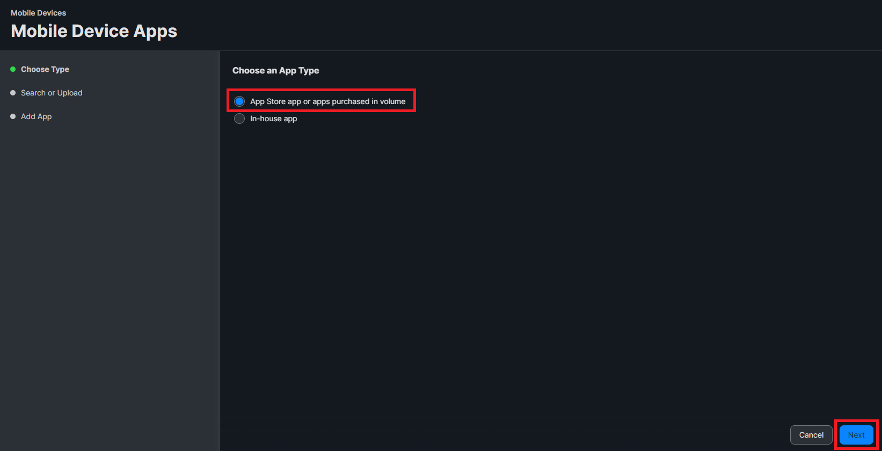
Task: Jump to the Add App step
Action: (x=37, y=116)
